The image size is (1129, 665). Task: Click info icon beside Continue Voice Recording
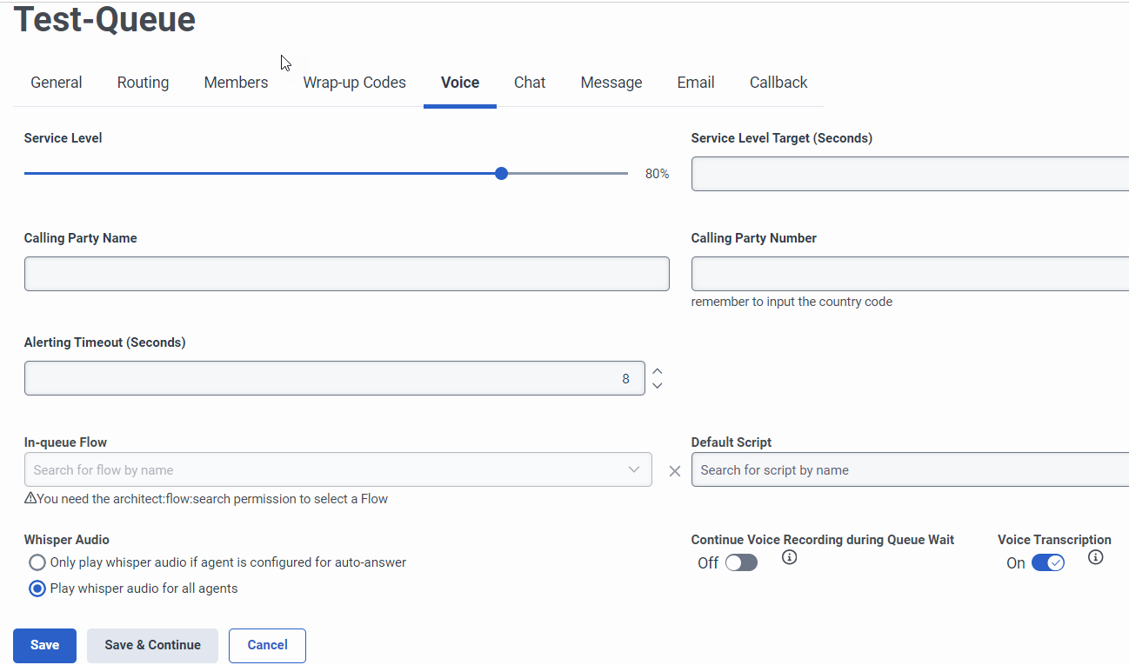pyautogui.click(x=789, y=557)
